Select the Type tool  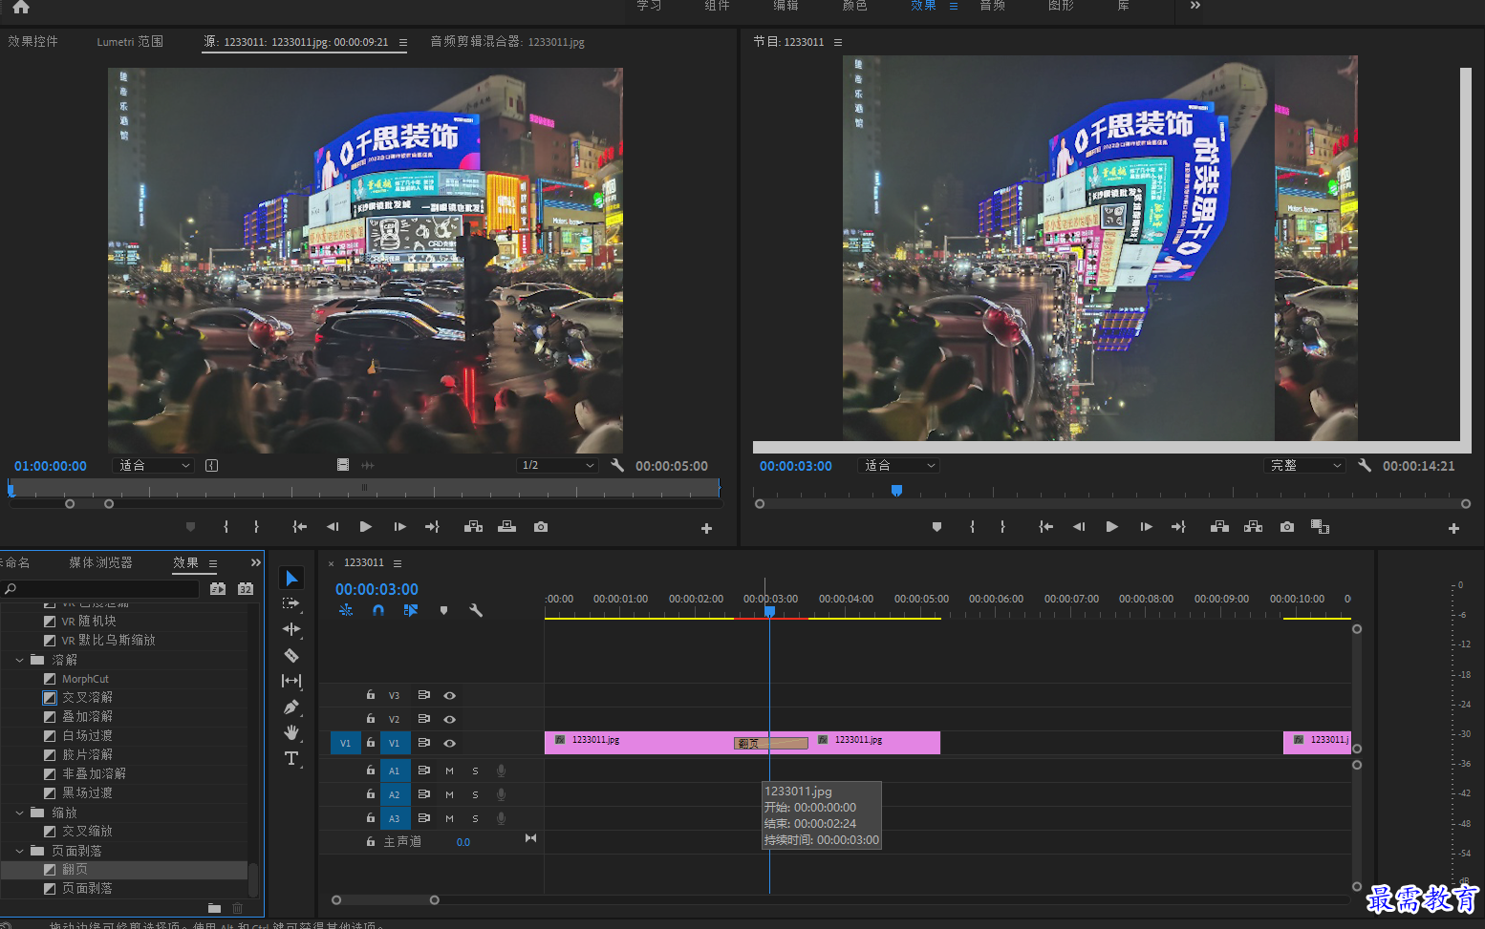tap(291, 758)
